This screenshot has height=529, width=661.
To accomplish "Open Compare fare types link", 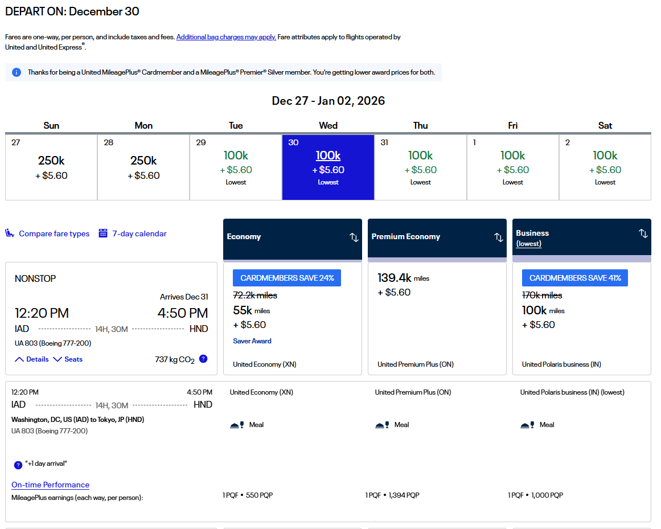I will click(54, 233).
